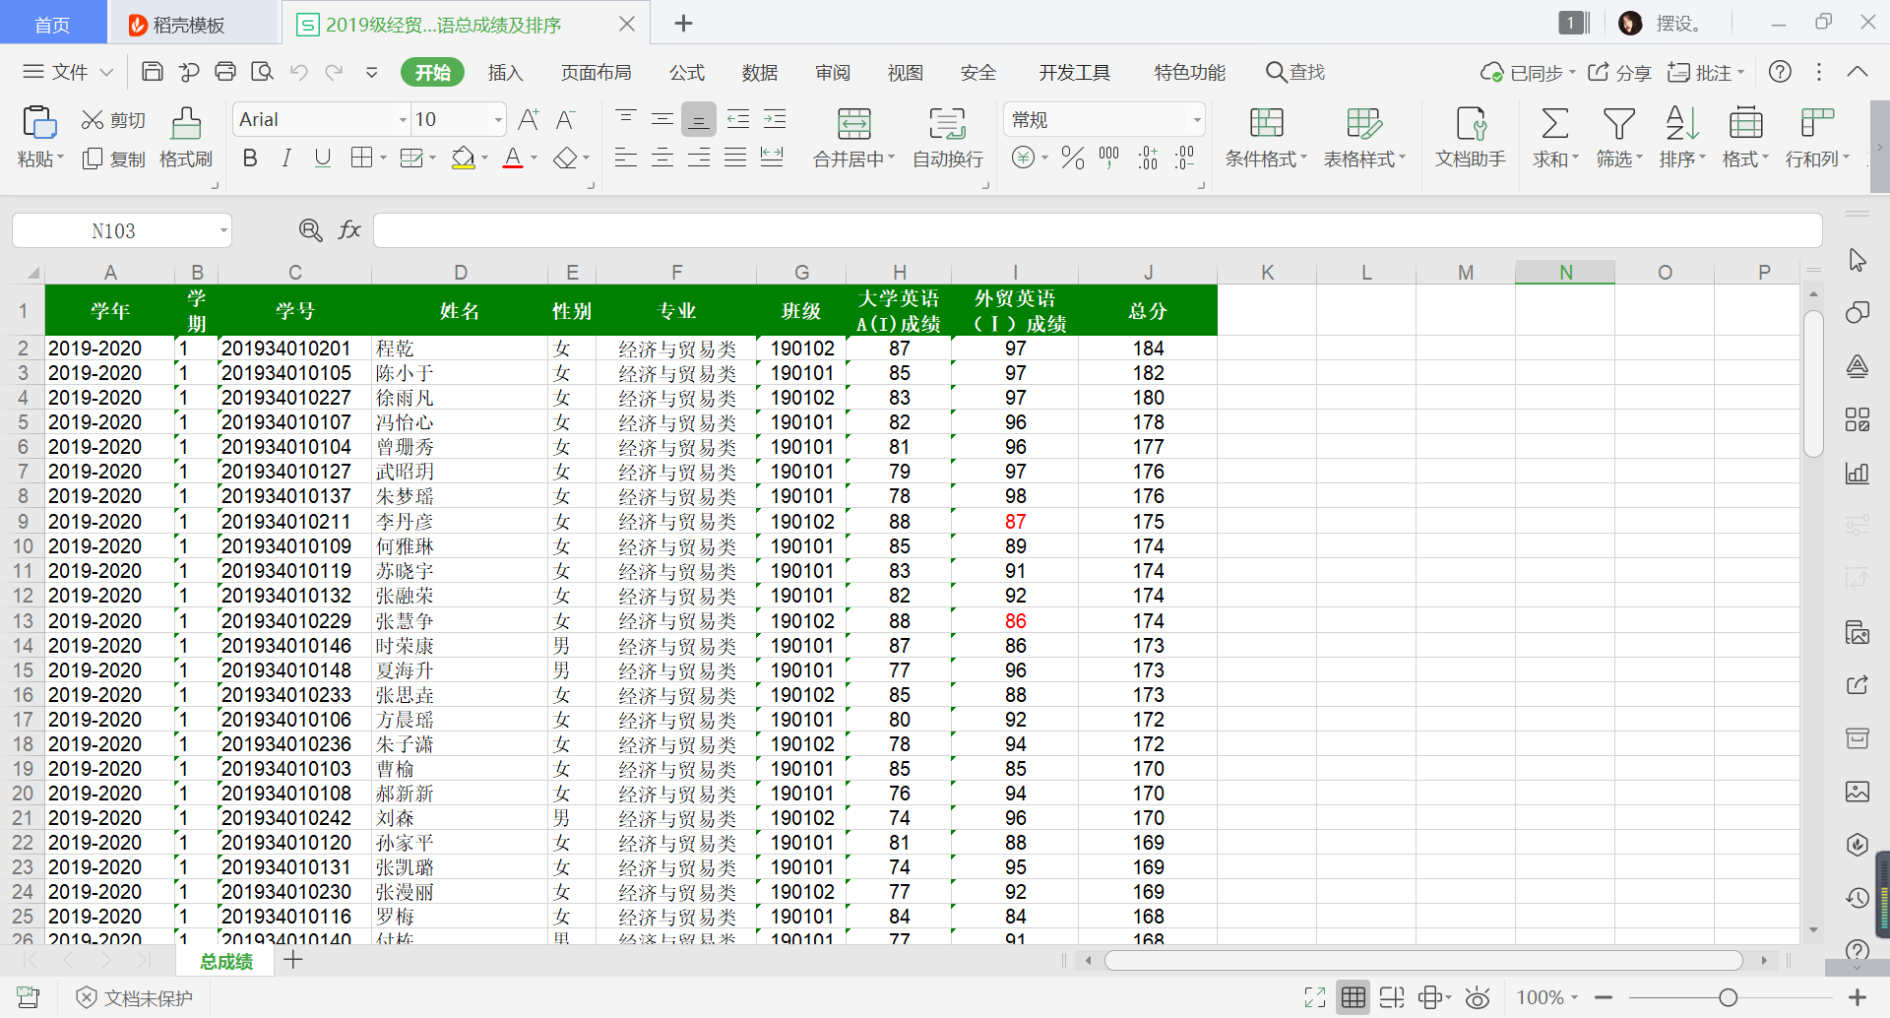Open the Data (数据) tab
Viewport: 1890px width, 1018px height.
pyautogui.click(x=760, y=72)
